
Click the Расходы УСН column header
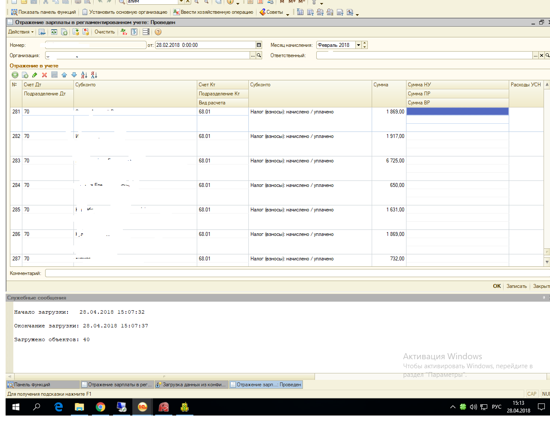(x=526, y=85)
